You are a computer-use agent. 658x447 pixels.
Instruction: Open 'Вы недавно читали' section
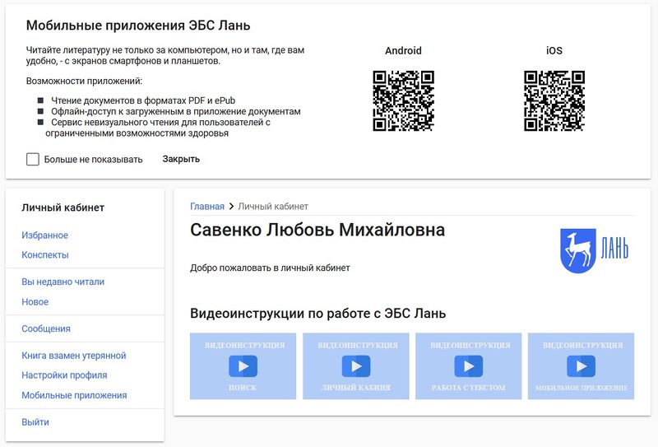click(63, 282)
